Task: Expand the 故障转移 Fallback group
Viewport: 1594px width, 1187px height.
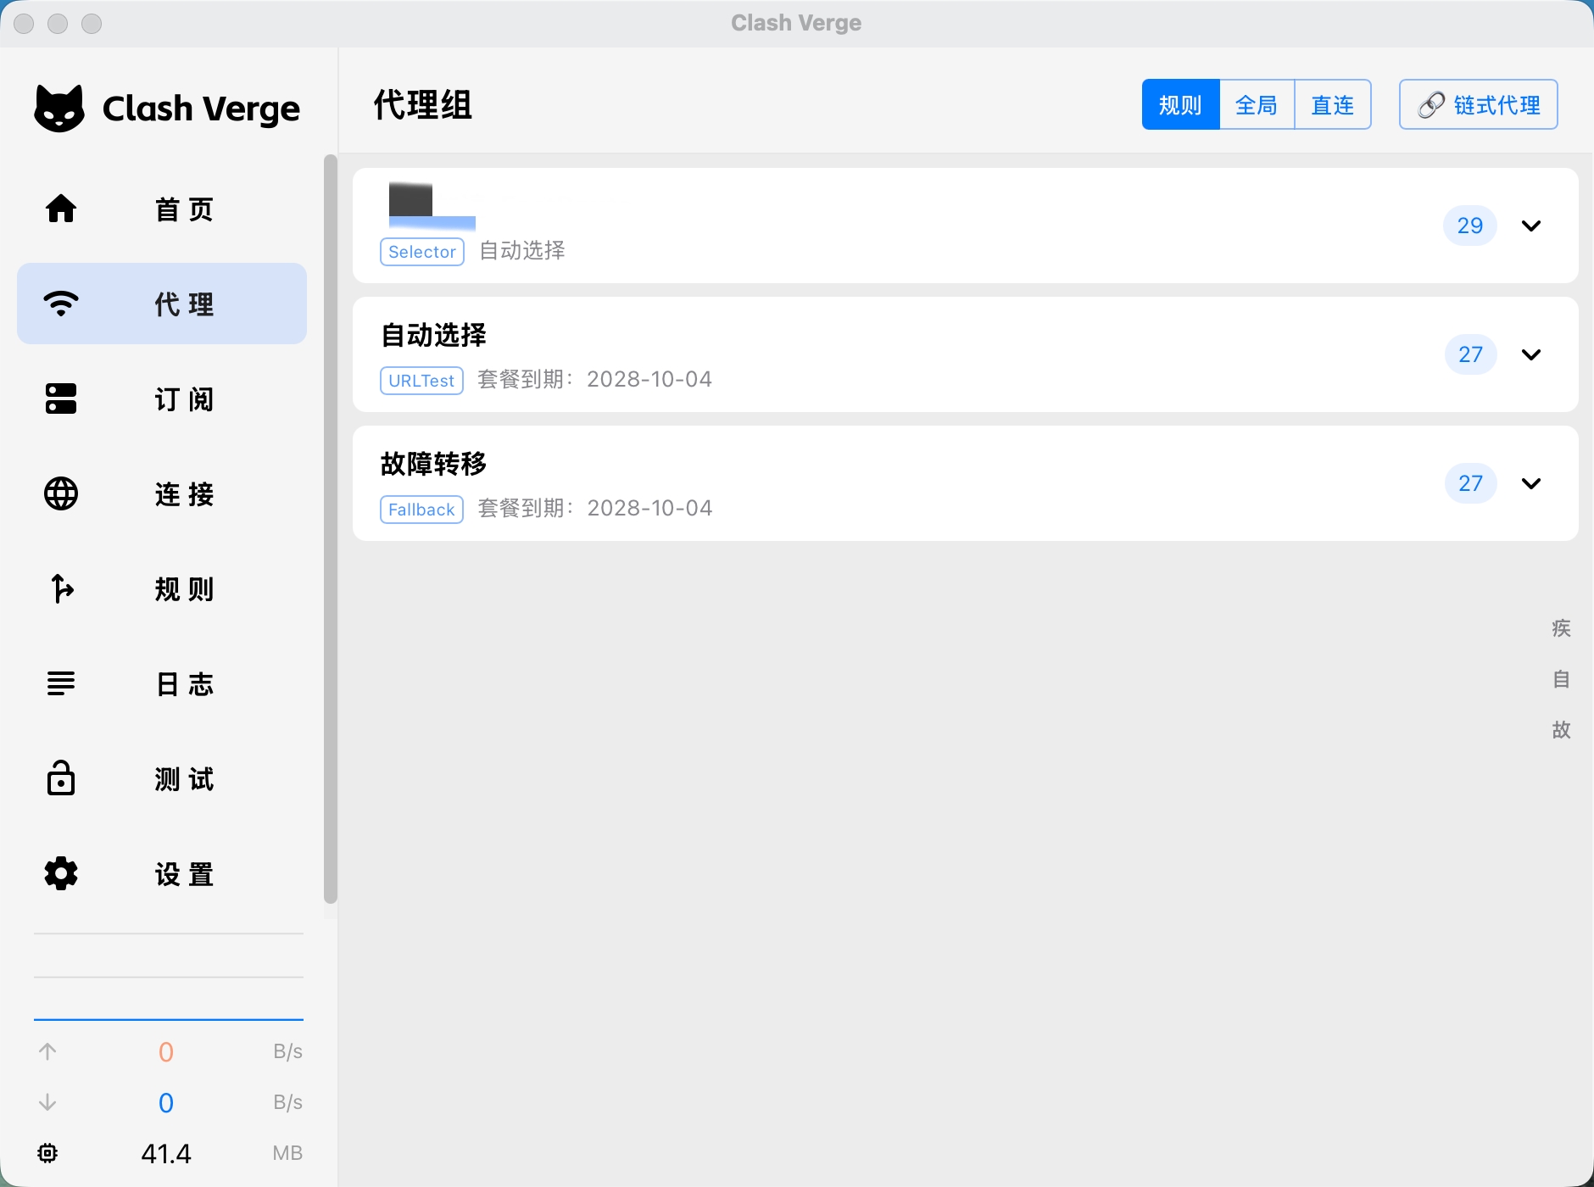Action: coord(1530,483)
